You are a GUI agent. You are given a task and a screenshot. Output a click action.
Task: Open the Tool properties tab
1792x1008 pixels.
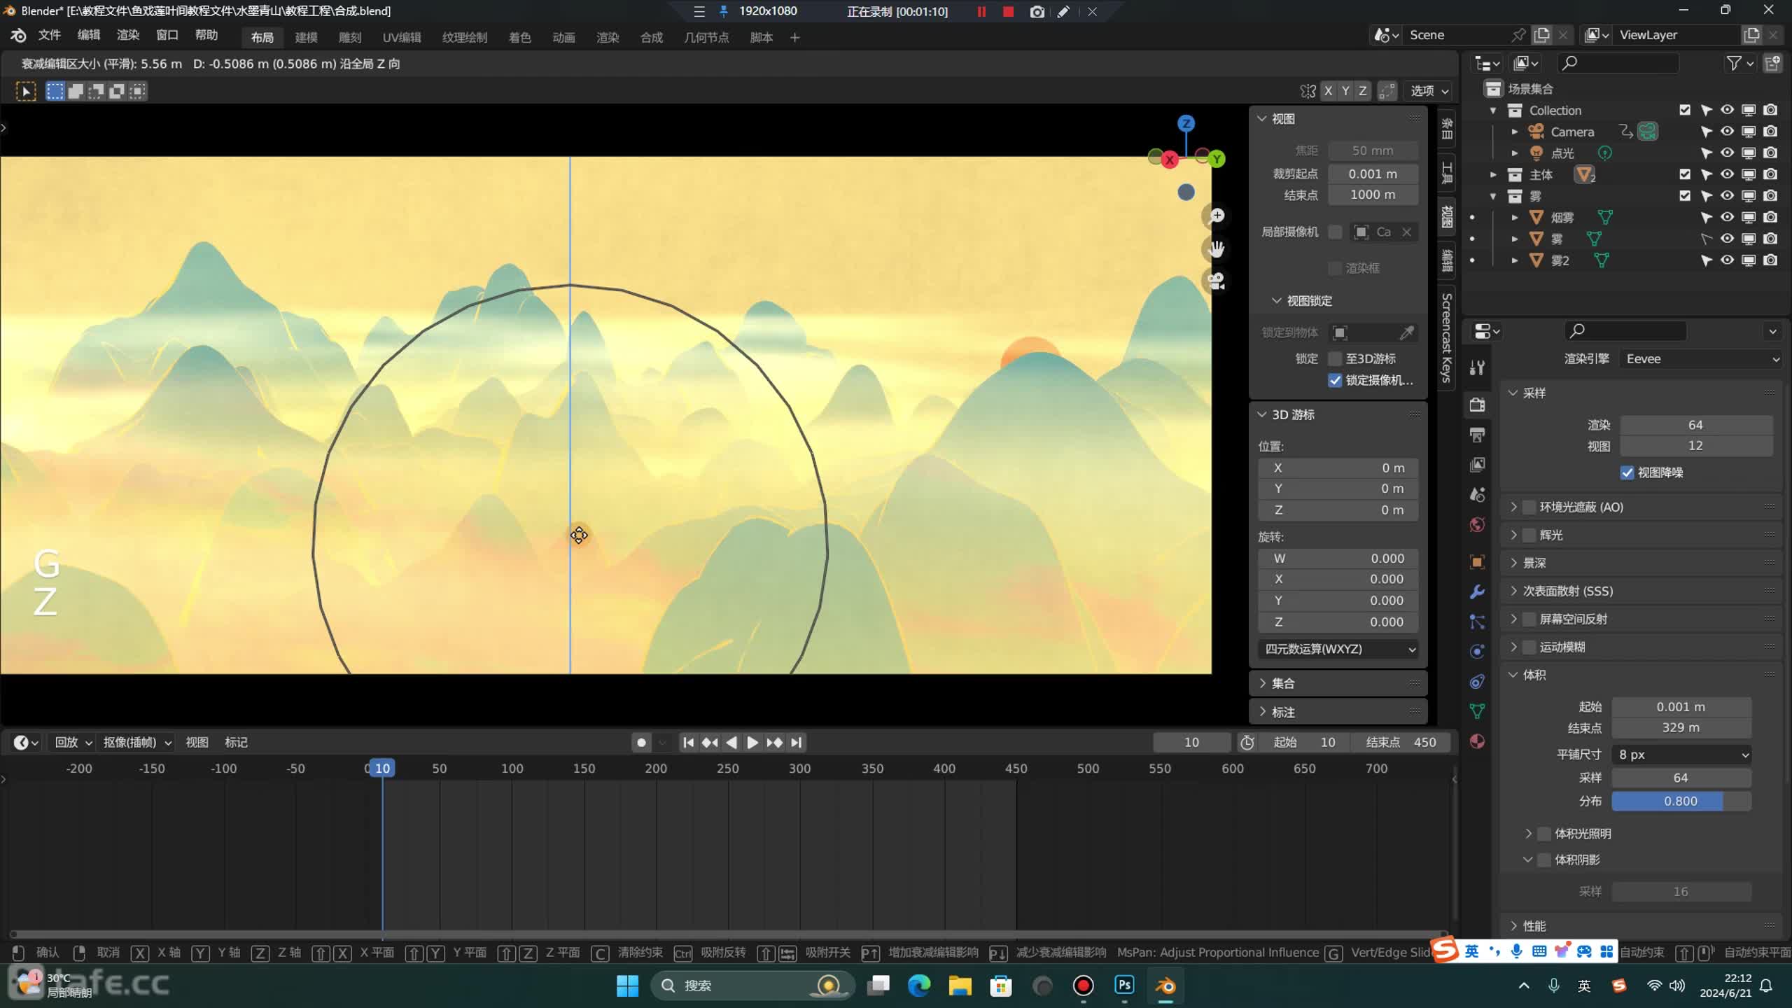[1477, 368]
